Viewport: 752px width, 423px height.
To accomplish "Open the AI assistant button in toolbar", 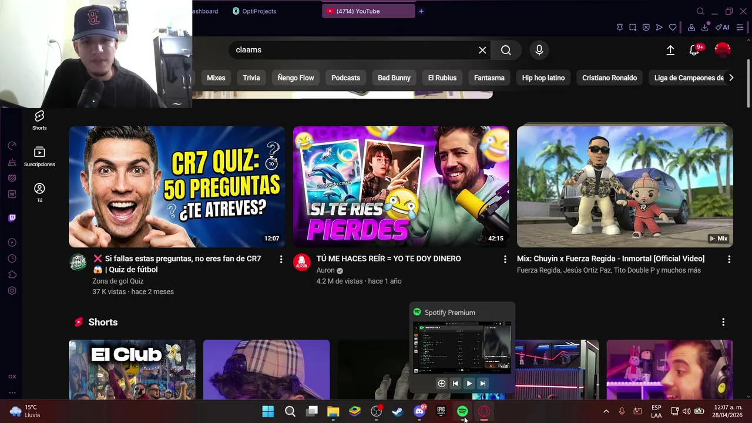I will coord(722,27).
